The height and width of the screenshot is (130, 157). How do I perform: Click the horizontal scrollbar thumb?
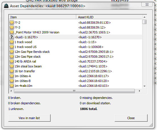74,91
